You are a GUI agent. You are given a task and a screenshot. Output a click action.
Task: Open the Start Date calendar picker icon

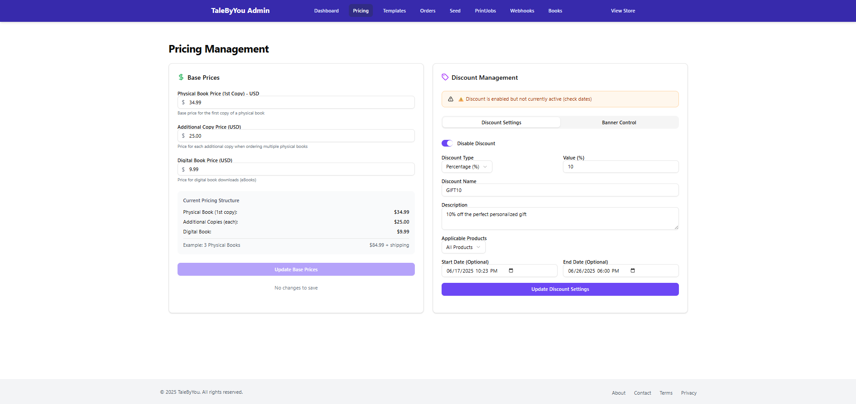coord(511,270)
